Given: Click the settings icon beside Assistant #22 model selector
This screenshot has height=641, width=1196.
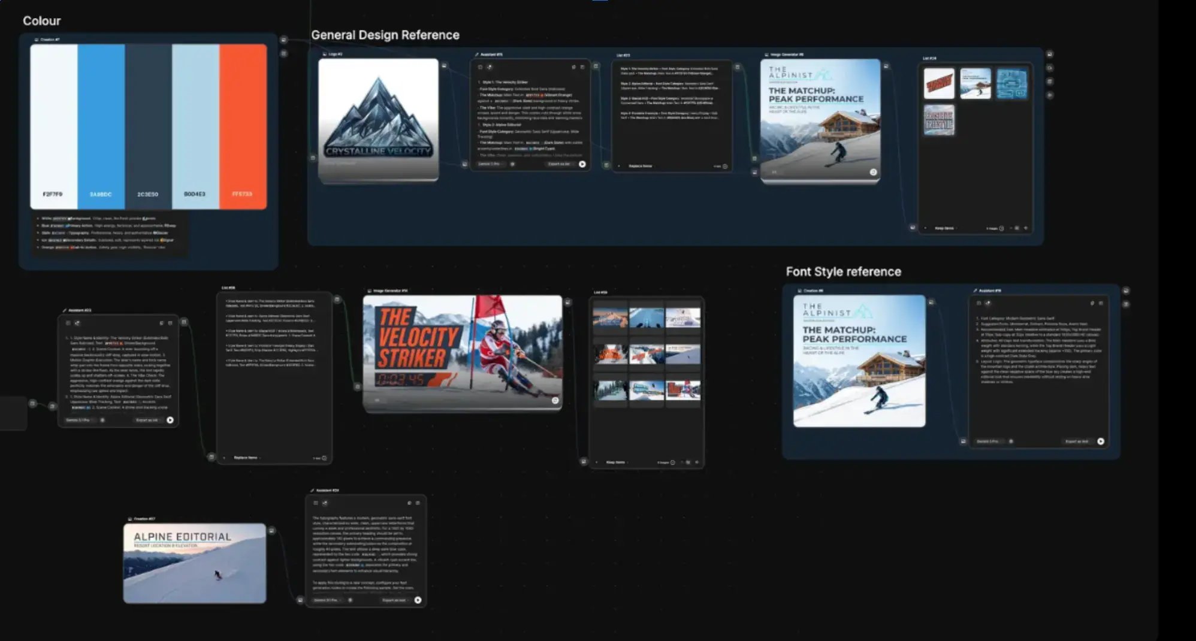Looking at the screenshot, I should point(102,420).
